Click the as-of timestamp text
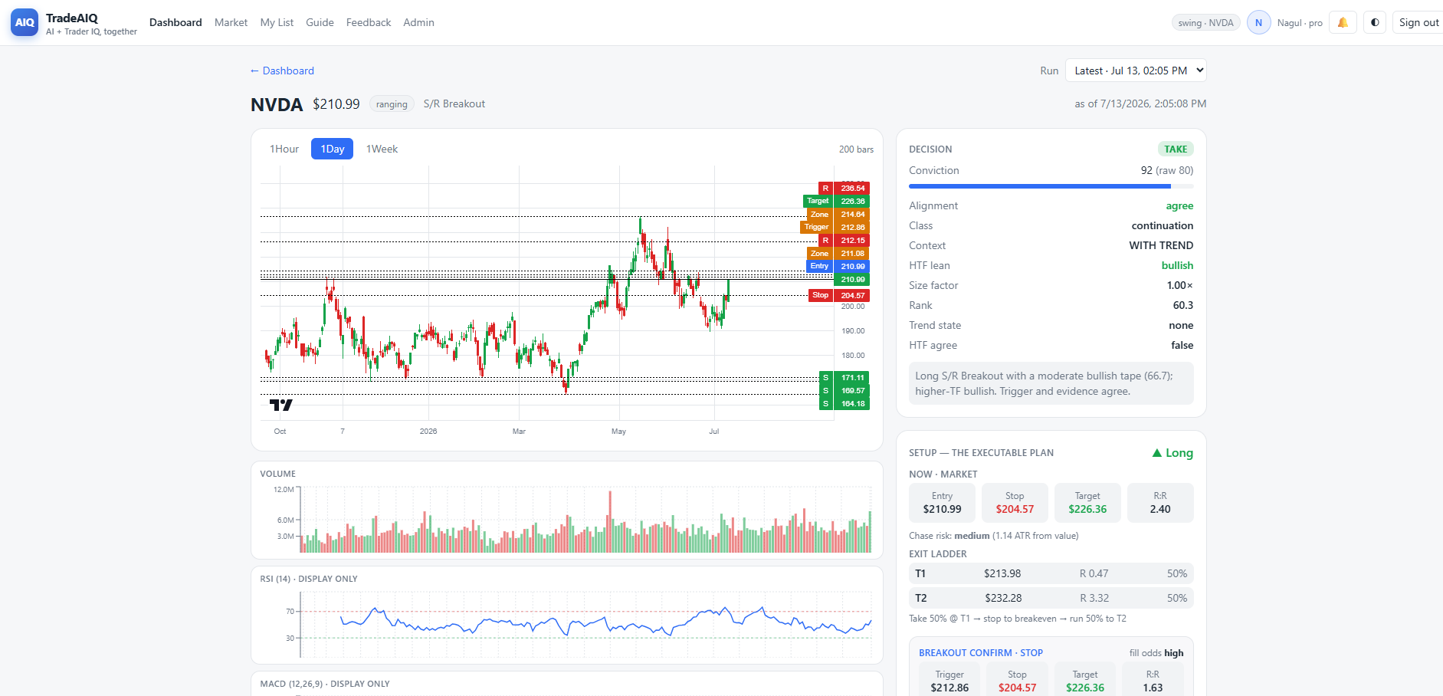The width and height of the screenshot is (1443, 696). click(x=1140, y=103)
